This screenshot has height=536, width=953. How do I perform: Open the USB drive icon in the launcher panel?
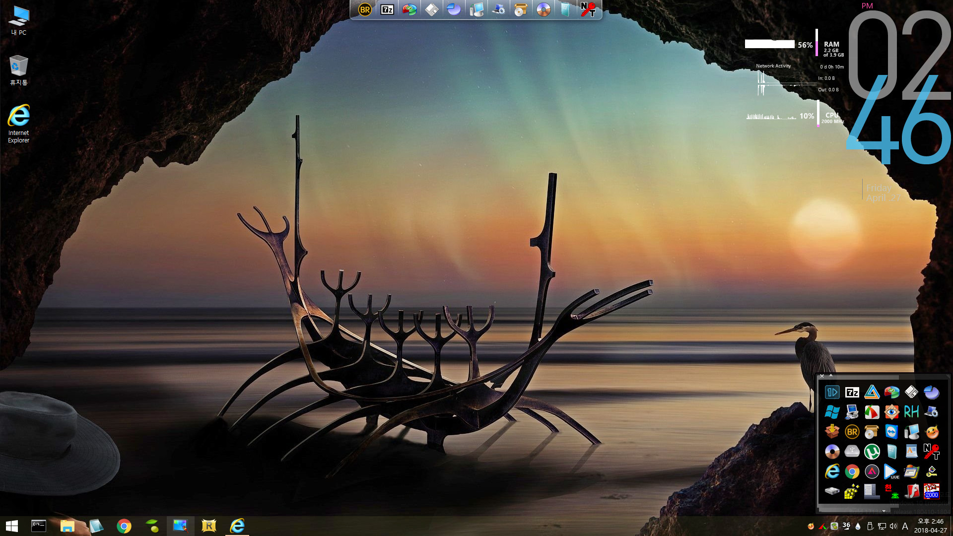pyautogui.click(x=852, y=452)
